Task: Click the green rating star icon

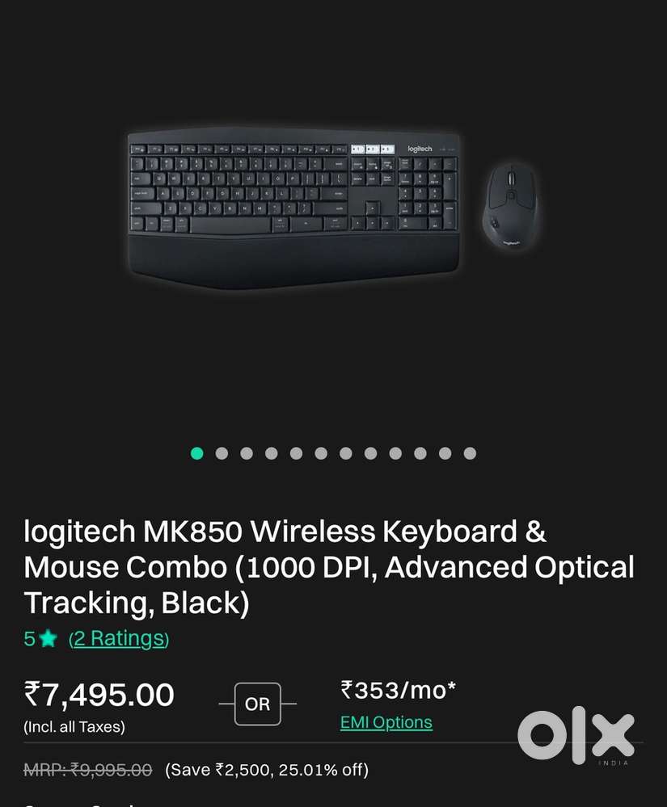Action: (48, 638)
